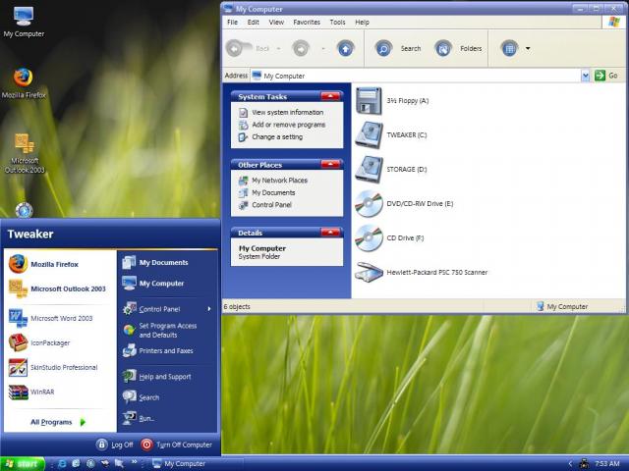The image size is (629, 471).
Task: Click the Forward arrow in the Explorer toolbar
Action: pyautogui.click(x=301, y=49)
